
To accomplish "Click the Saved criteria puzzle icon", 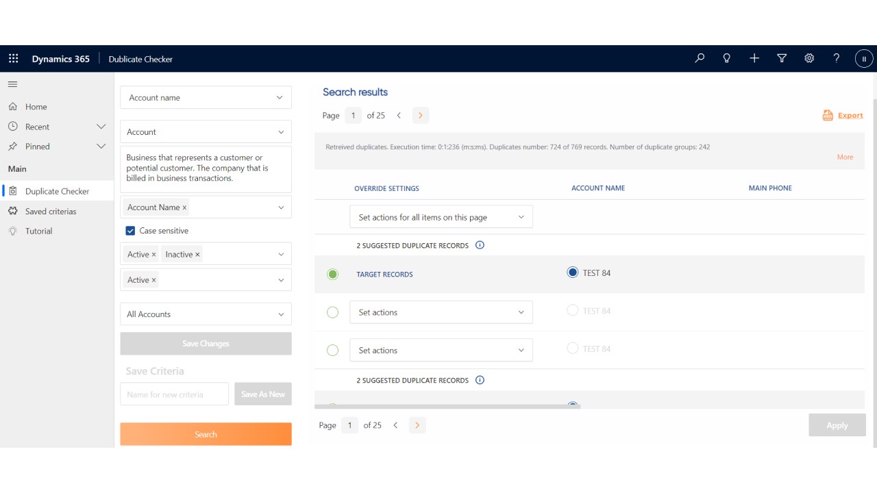I will (x=12, y=211).
